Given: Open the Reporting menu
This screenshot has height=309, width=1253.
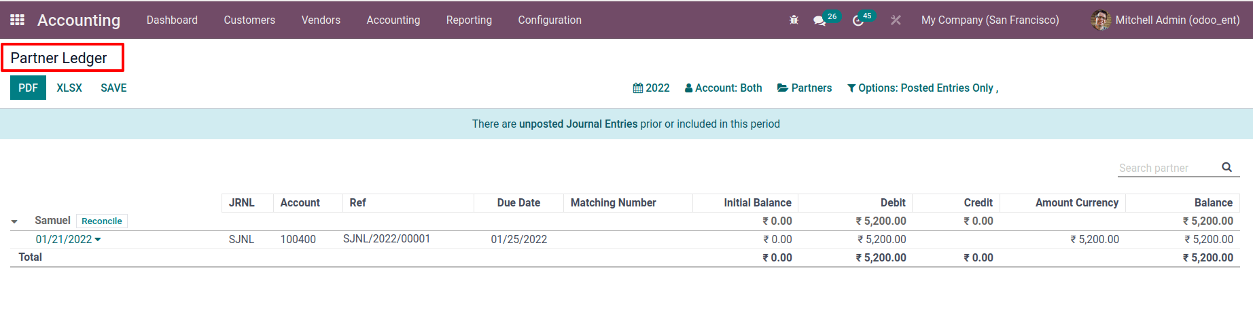Looking at the screenshot, I should coord(469,20).
